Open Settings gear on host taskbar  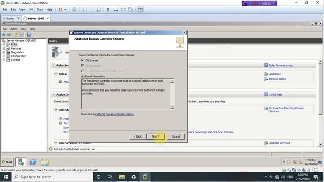click(134, 177)
